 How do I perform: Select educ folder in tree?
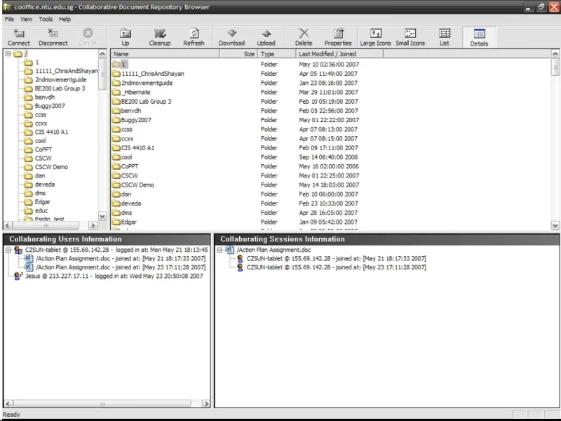click(41, 211)
